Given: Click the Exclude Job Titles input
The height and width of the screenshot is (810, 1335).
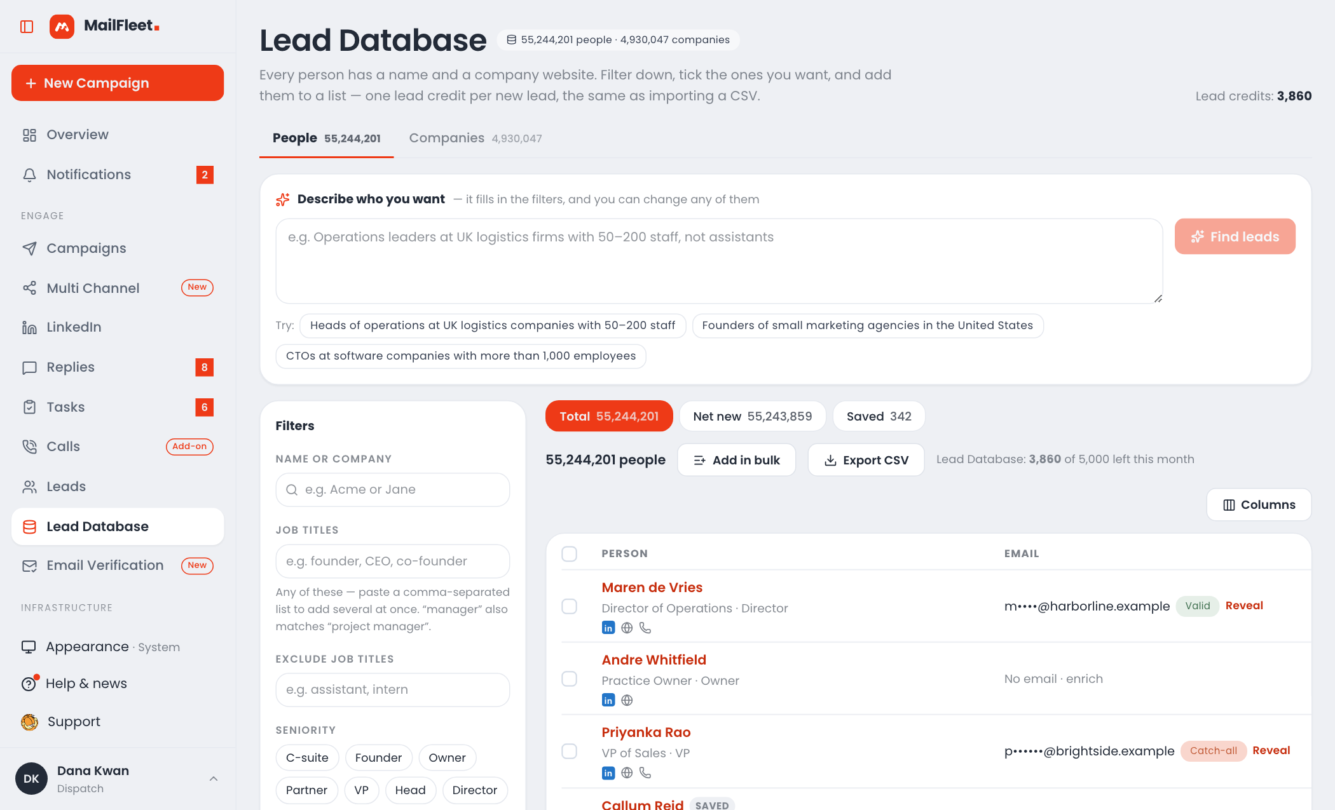Looking at the screenshot, I should point(393,690).
